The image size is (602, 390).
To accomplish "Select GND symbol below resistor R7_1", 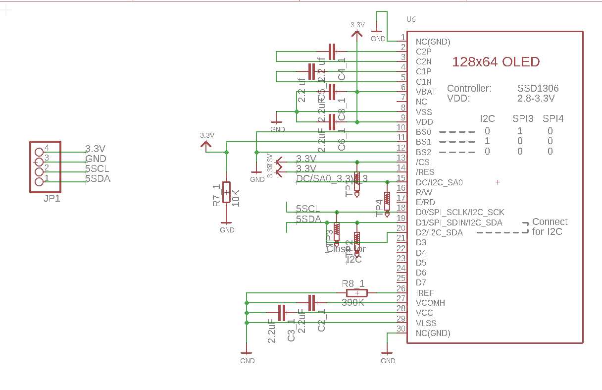I will [x=226, y=223].
